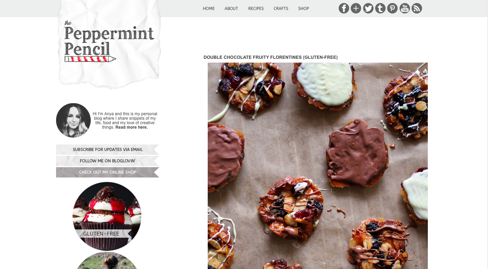
Task: Click Follow Me on Bloglovin' banner
Action: tap(108, 161)
